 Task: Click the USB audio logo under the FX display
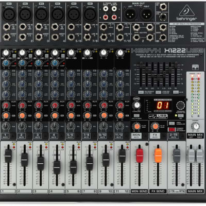point(158,116)
